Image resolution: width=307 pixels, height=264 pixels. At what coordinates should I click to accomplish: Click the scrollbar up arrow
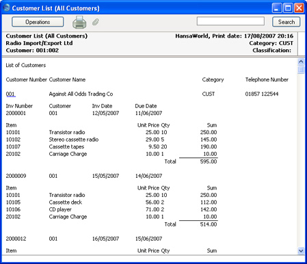[x=301, y=62]
